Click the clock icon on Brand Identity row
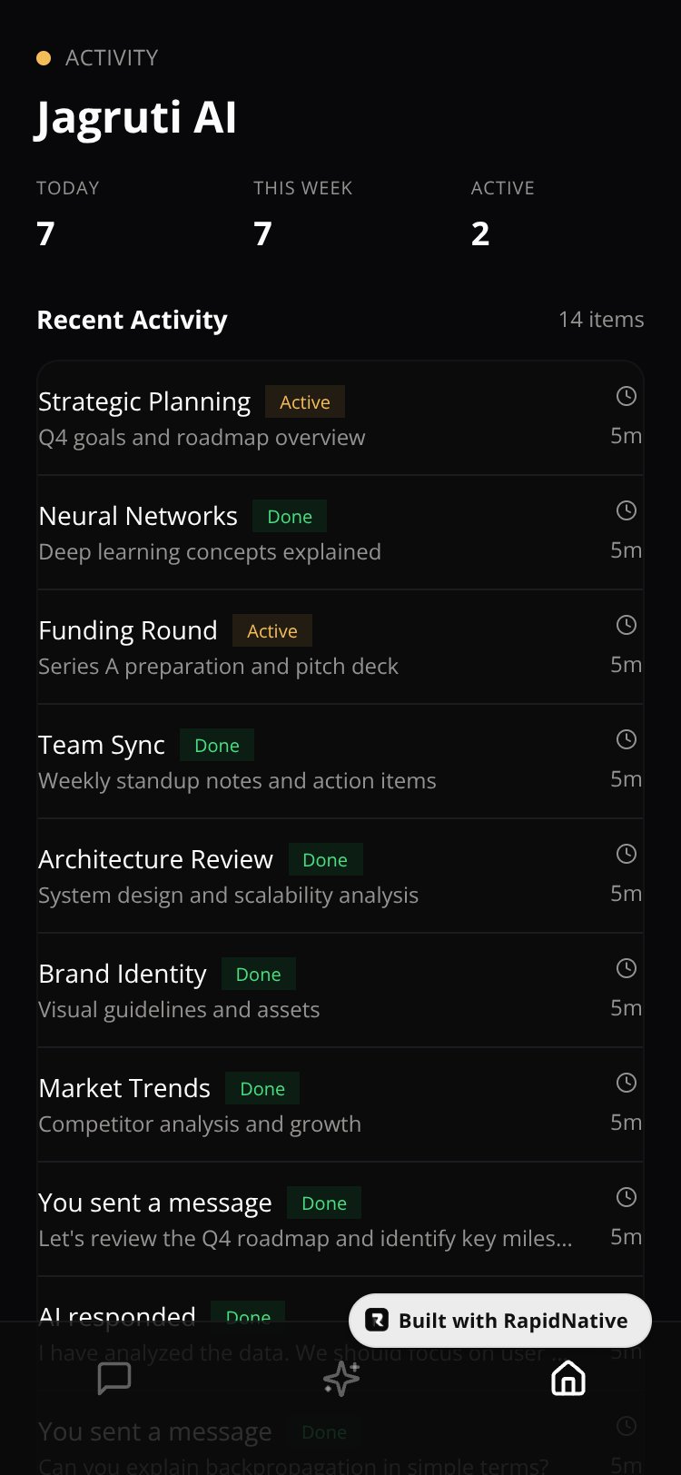The width and height of the screenshot is (681, 1475). pos(627,968)
